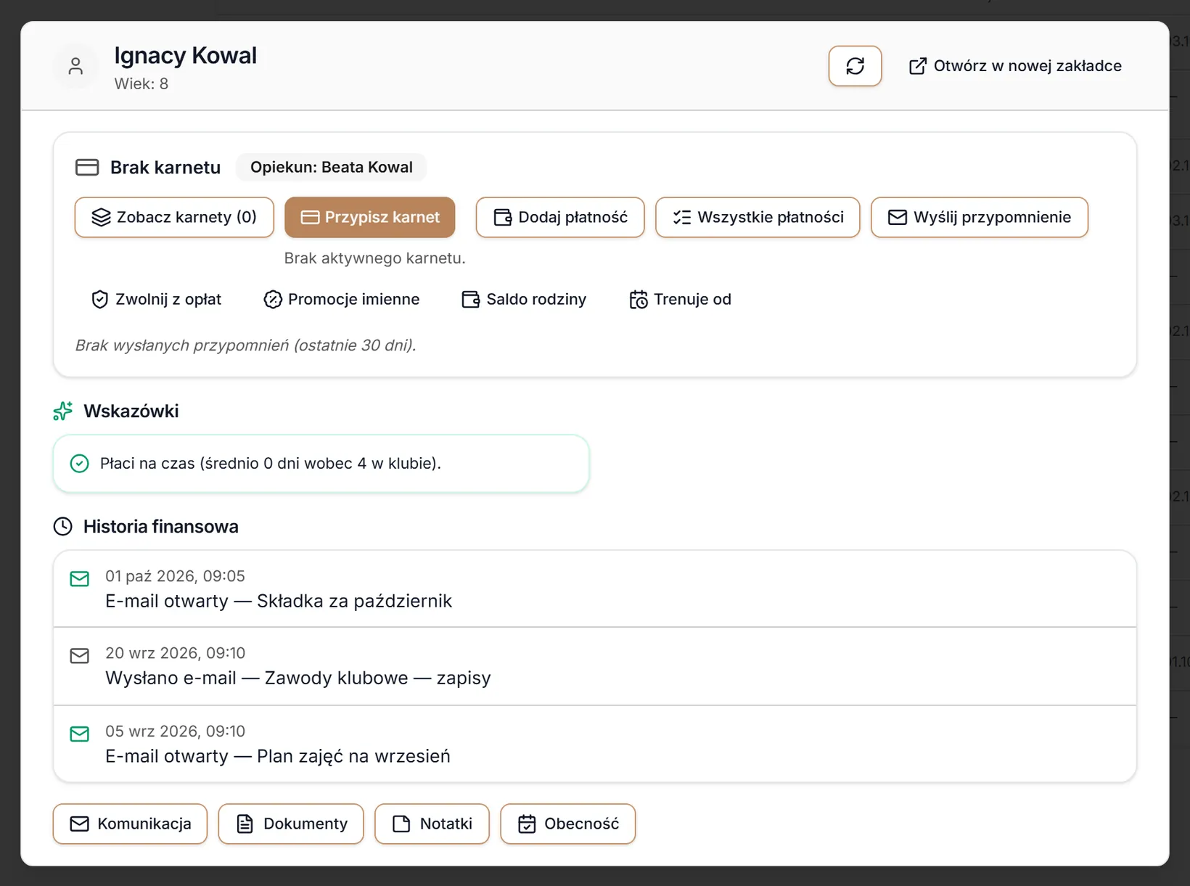Click the user avatar icon beside Ignacy Kowal
Viewport: 1190px width, 886px height.
click(x=75, y=67)
